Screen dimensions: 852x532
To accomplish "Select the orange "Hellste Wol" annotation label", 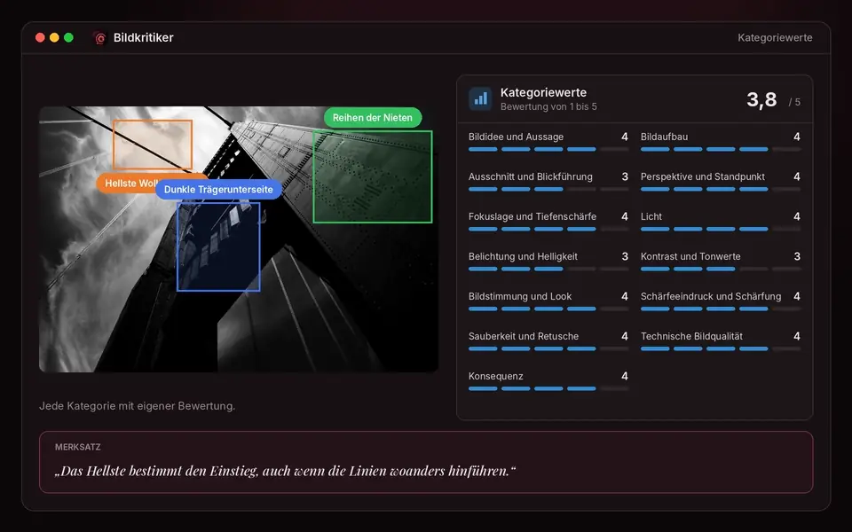I will 127,184.
